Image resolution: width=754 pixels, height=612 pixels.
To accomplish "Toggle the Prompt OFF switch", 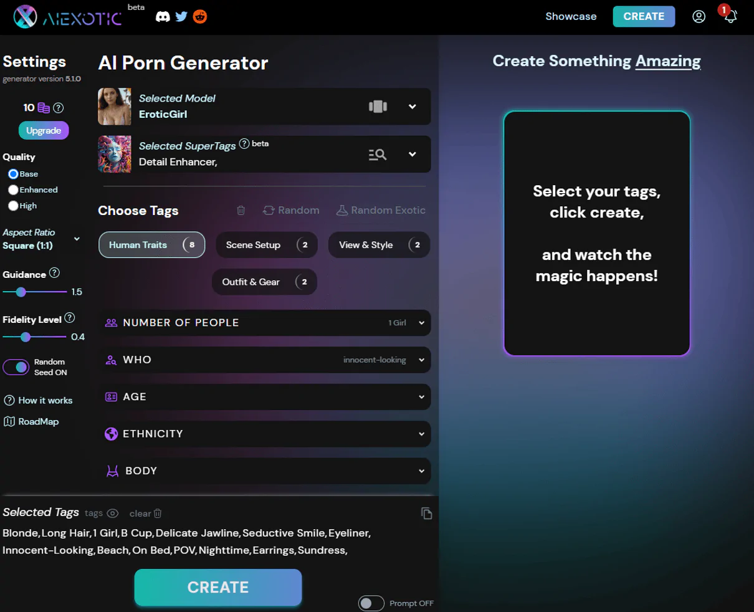I will [x=371, y=603].
